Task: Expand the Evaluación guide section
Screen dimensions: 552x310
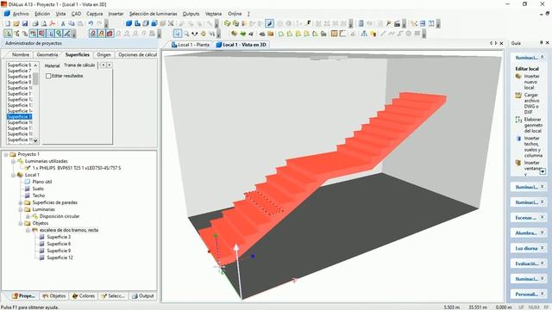Action: tap(543, 263)
